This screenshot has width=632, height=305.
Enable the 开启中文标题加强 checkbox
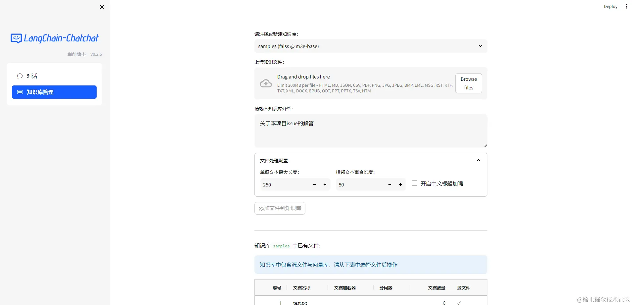pyautogui.click(x=414, y=183)
